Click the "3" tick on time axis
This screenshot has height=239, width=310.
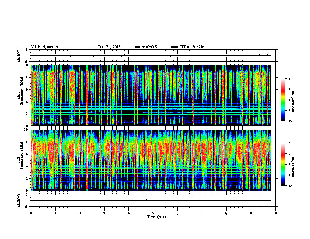coord(104,213)
